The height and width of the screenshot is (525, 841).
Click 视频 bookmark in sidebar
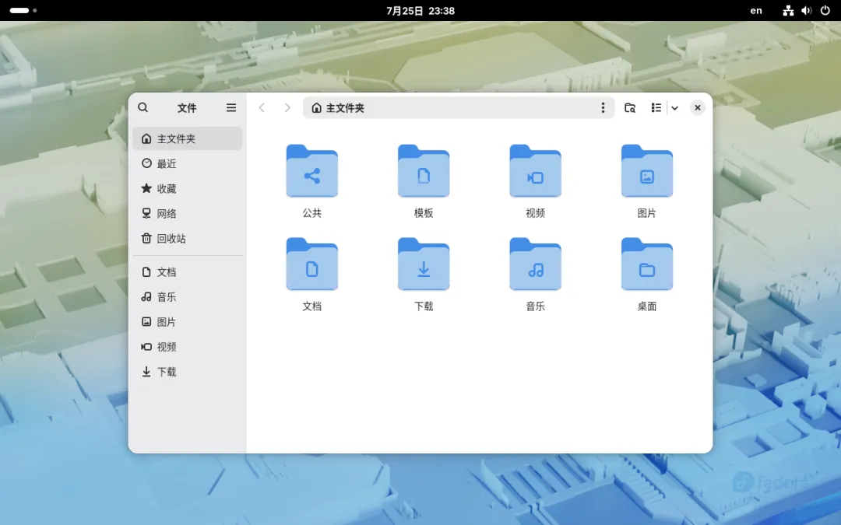pos(187,347)
